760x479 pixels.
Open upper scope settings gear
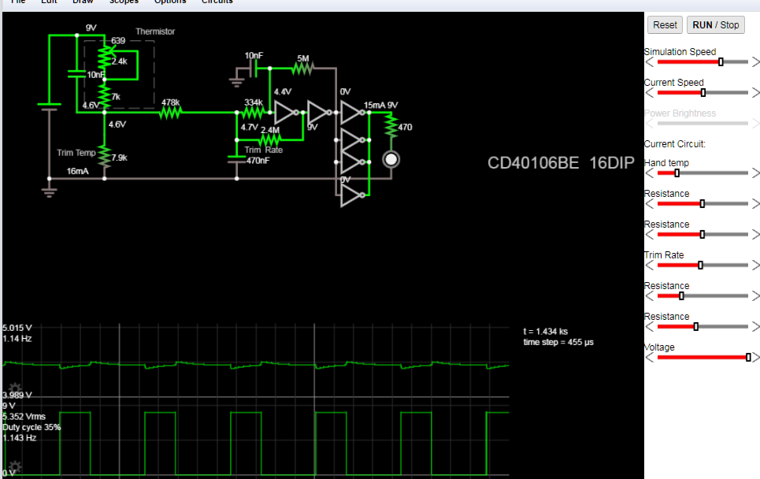point(15,388)
